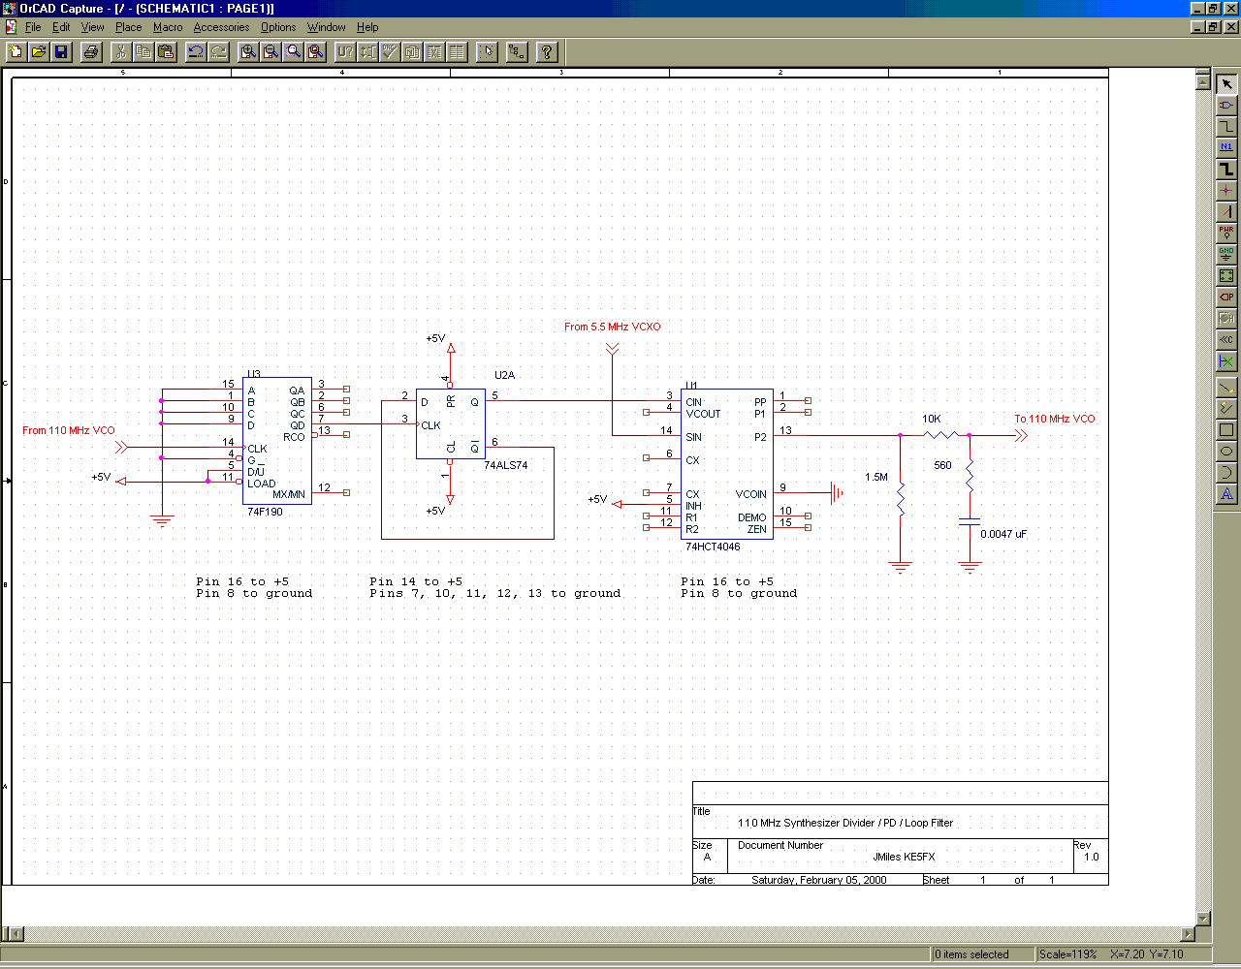The height and width of the screenshot is (969, 1241).
Task: Select the Place Bus tool
Action: point(1226,169)
